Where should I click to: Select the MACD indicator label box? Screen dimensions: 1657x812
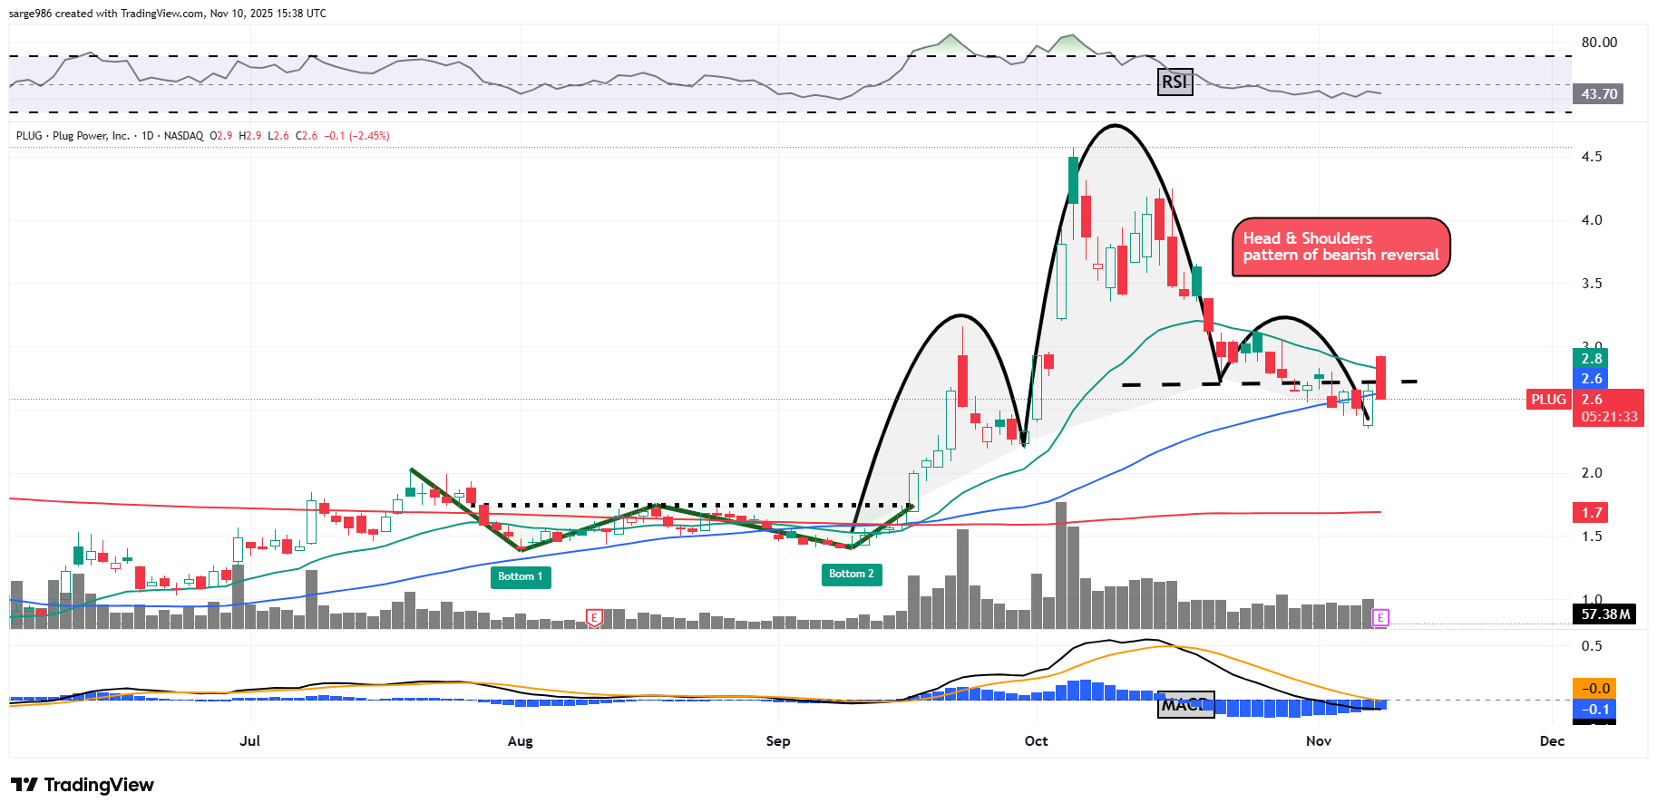click(x=1184, y=705)
